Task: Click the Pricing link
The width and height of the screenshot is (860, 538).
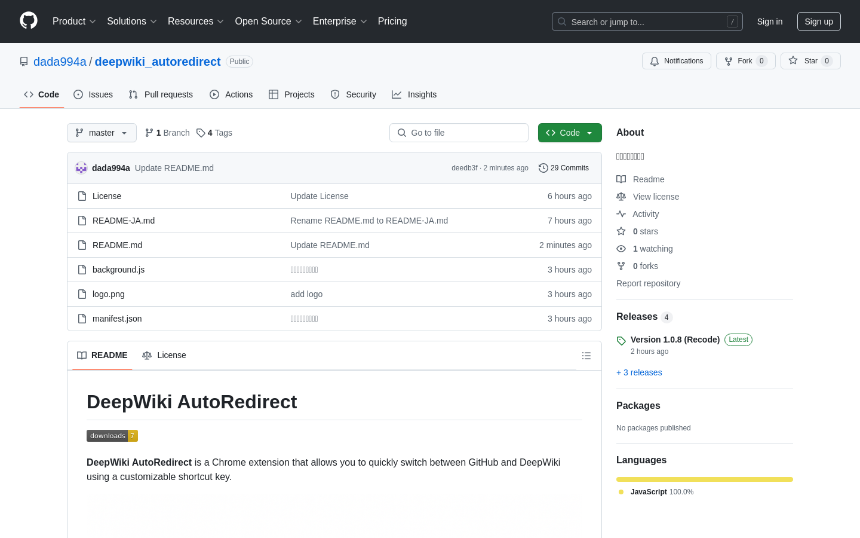Action: [392, 22]
